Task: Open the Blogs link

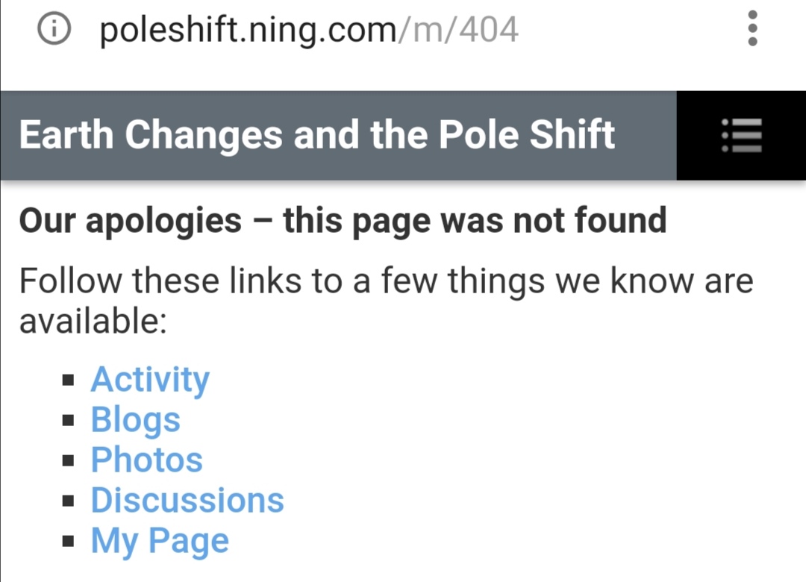Action: (136, 421)
